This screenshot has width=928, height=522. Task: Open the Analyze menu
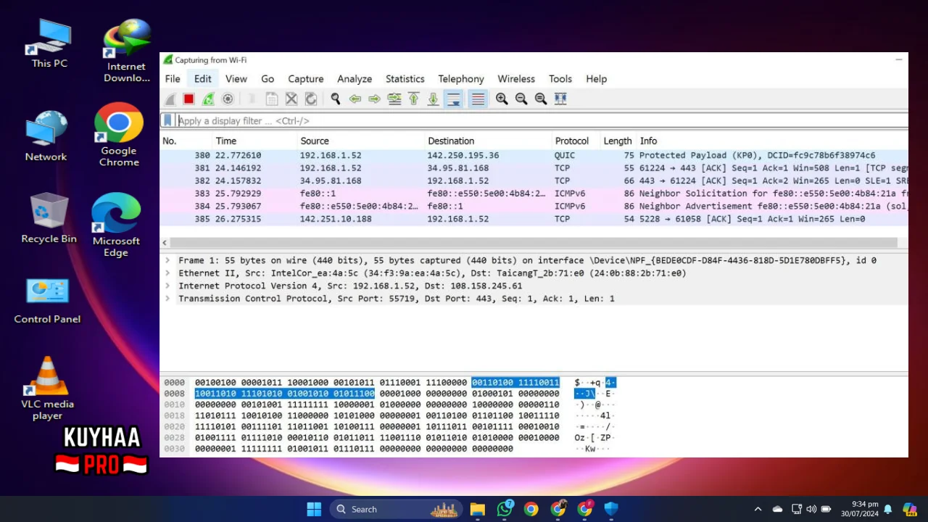(355, 79)
